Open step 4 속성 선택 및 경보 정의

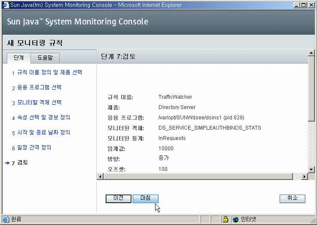[44, 117]
